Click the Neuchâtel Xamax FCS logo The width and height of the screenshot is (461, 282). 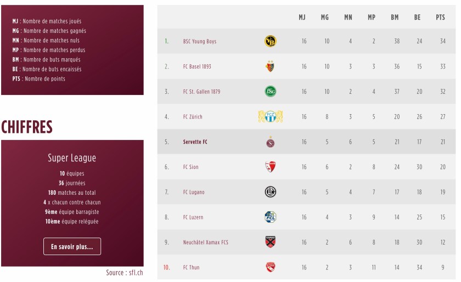[x=270, y=242]
